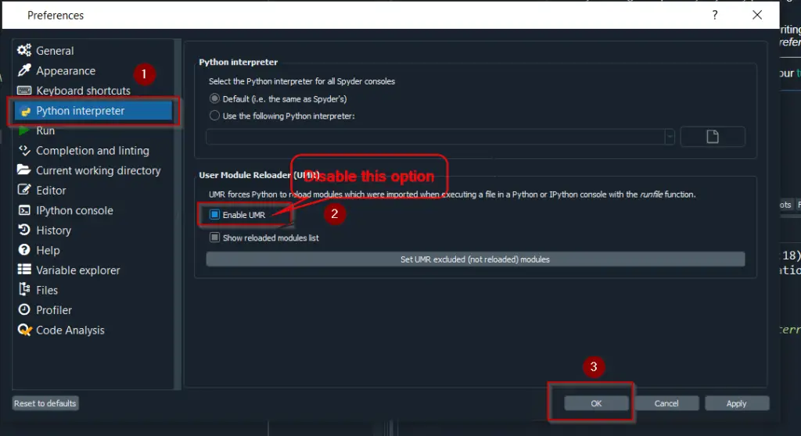Click Reset to defaults button
801x436 pixels.
[x=45, y=403]
